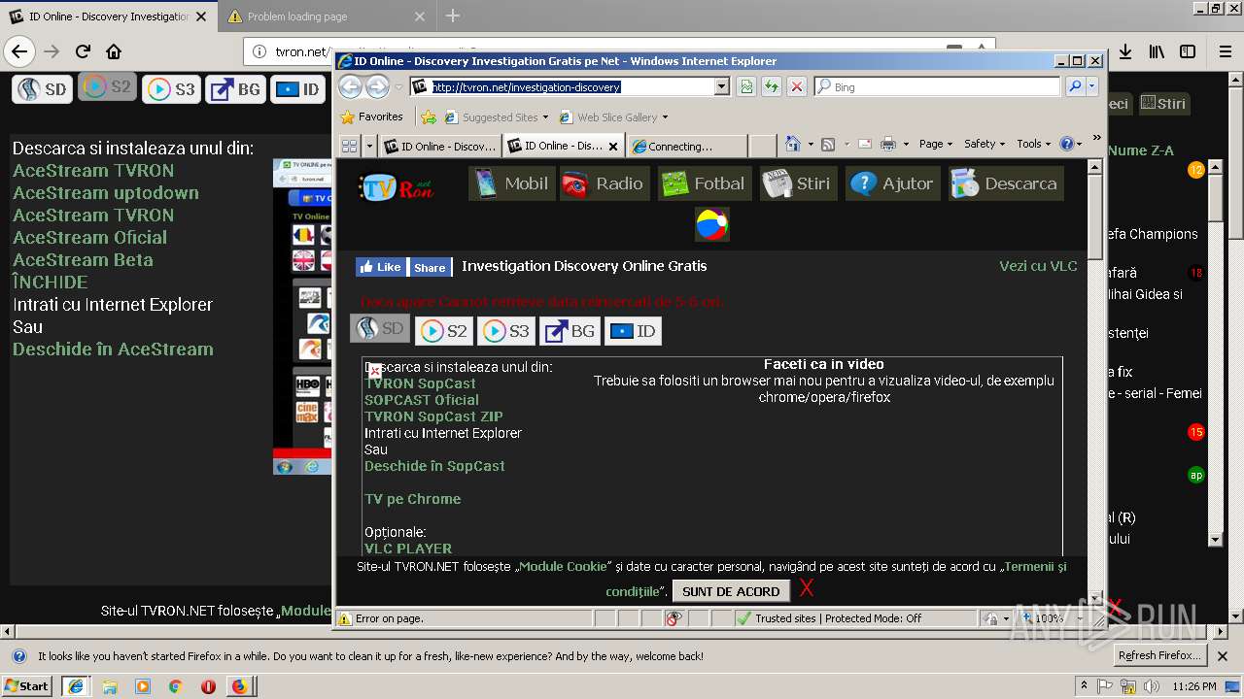Select the BG stream source in IE
The width and height of the screenshot is (1244, 699).
[570, 331]
